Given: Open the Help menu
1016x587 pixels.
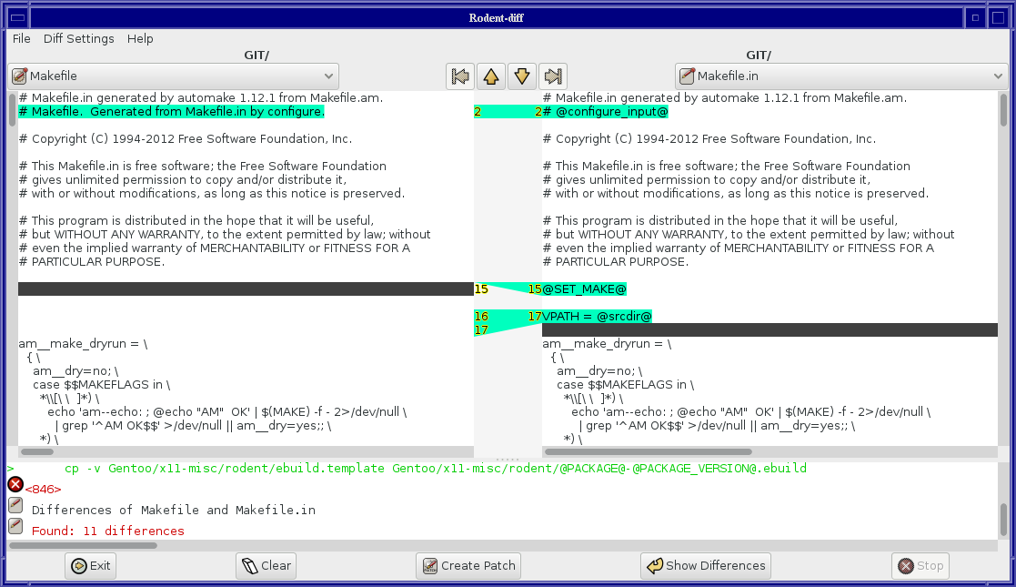Looking at the screenshot, I should 140,38.
